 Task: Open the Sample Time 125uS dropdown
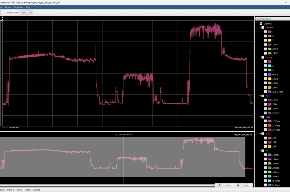pos(26,13)
